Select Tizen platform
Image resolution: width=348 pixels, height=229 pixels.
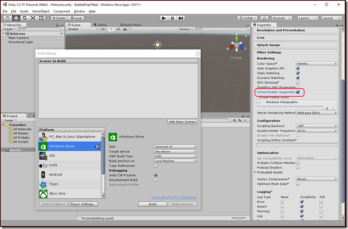pyautogui.click(x=70, y=184)
